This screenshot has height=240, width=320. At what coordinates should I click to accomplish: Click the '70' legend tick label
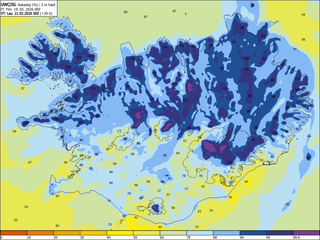click(x=188, y=237)
